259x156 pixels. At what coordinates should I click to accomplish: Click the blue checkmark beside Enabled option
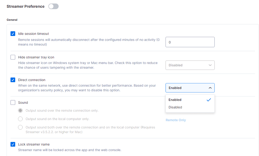point(209,100)
